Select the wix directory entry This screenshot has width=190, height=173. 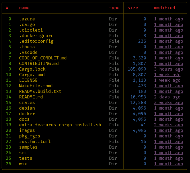point(23,164)
